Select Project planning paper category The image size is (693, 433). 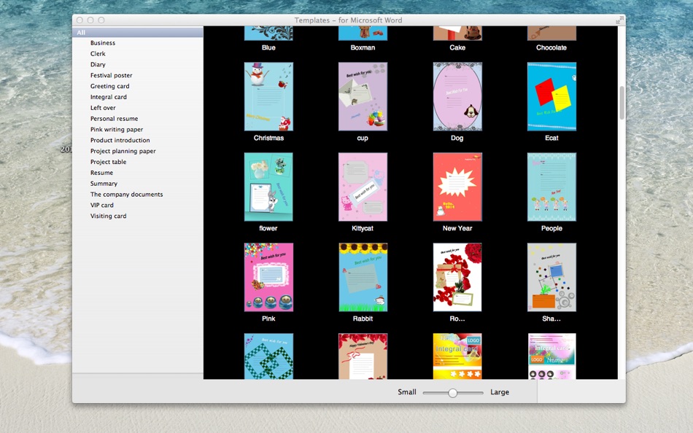click(123, 151)
